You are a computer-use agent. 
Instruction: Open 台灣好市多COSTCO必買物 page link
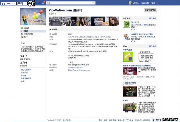(x=142, y=34)
